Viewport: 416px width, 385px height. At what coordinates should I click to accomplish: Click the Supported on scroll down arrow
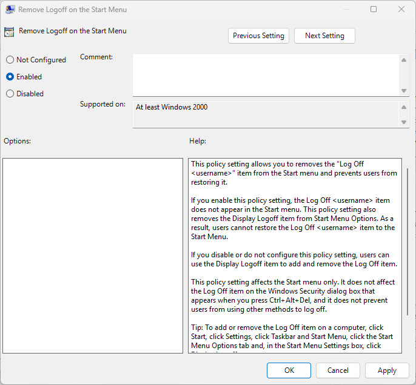pyautogui.click(x=404, y=122)
